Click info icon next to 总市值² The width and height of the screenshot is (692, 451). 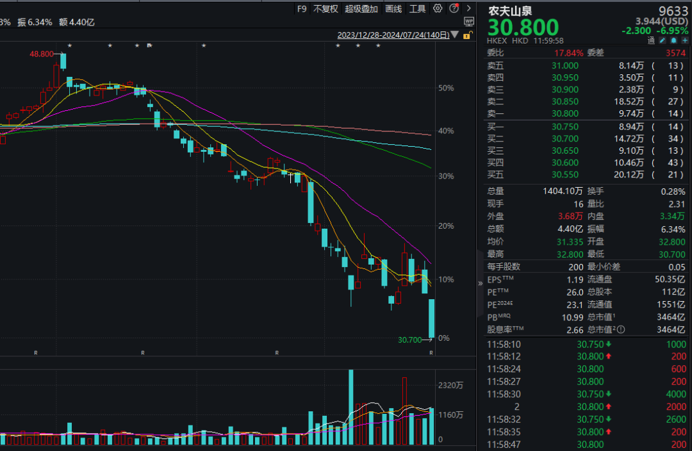[620, 330]
